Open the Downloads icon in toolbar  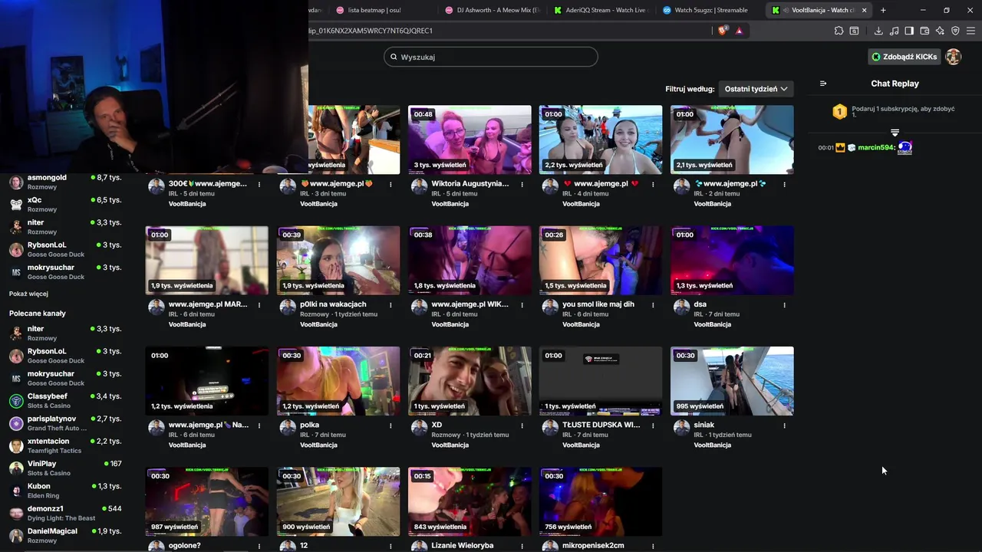pyautogui.click(x=878, y=31)
